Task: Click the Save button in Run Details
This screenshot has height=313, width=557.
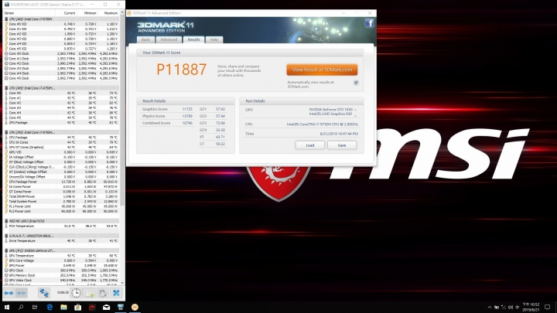Action: pos(342,145)
